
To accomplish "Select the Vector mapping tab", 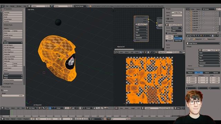I will coord(207,73).
